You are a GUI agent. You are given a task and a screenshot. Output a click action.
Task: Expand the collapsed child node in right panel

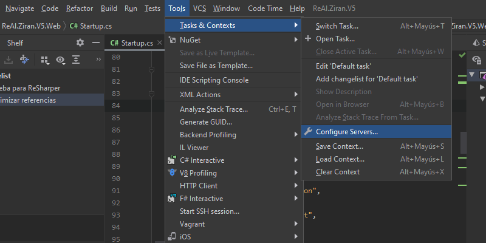click(482, 87)
